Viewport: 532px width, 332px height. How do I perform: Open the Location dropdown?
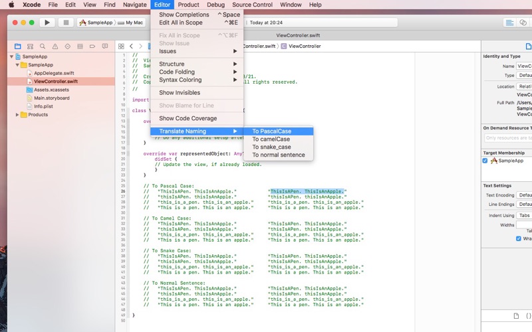click(524, 86)
